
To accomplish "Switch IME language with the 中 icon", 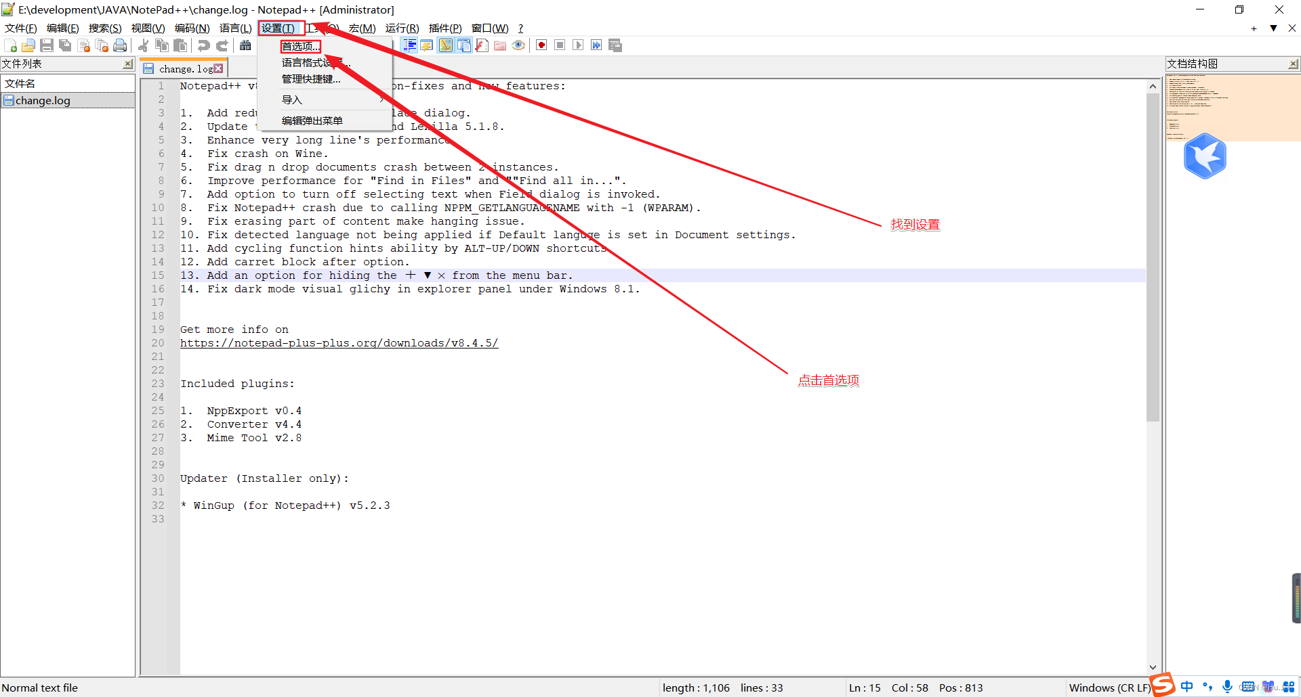I will (1186, 687).
